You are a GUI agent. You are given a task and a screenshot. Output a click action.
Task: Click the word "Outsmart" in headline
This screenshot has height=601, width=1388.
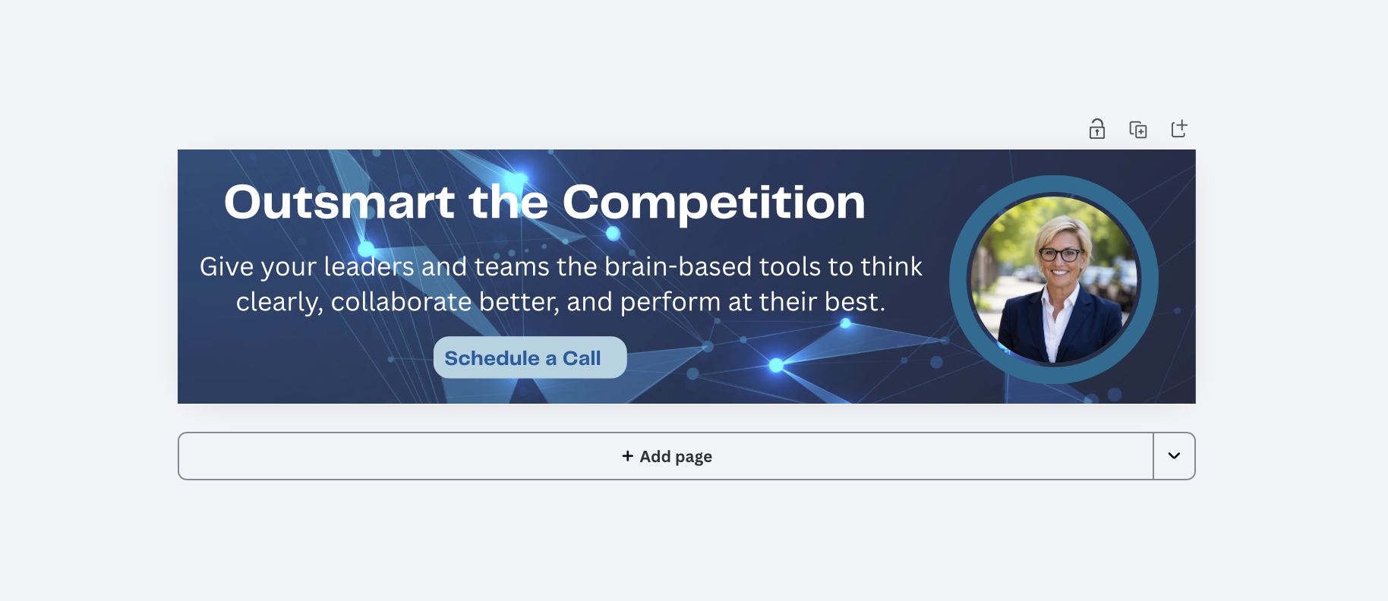pos(339,203)
